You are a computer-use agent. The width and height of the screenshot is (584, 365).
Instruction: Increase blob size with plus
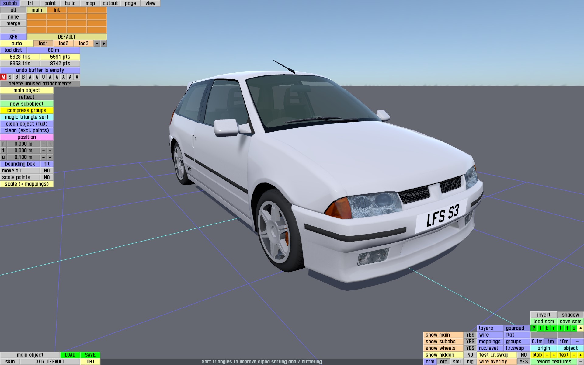(x=554, y=355)
